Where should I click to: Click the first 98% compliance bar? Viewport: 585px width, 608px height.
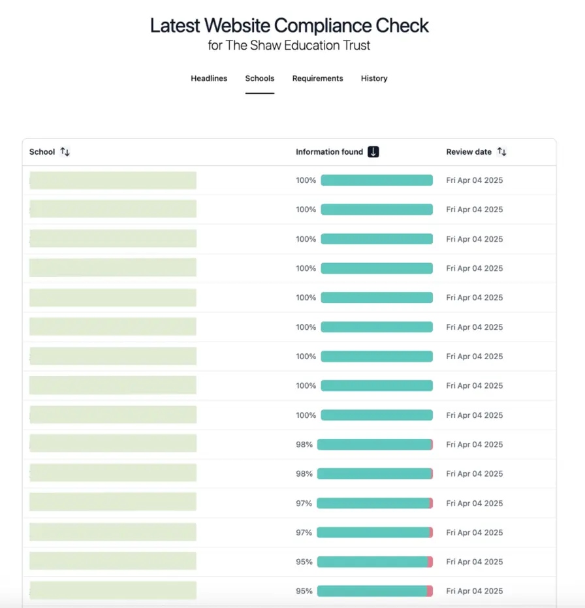[x=375, y=444]
